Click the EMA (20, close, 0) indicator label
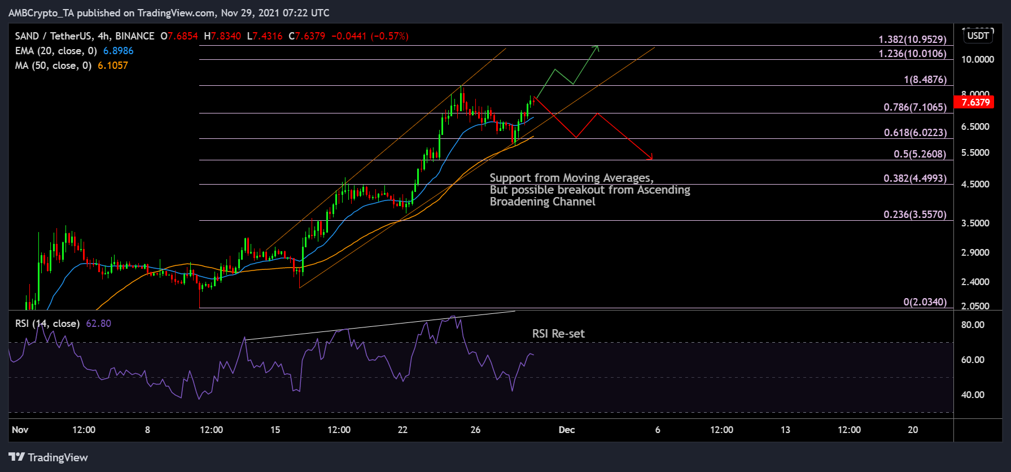 coord(56,51)
